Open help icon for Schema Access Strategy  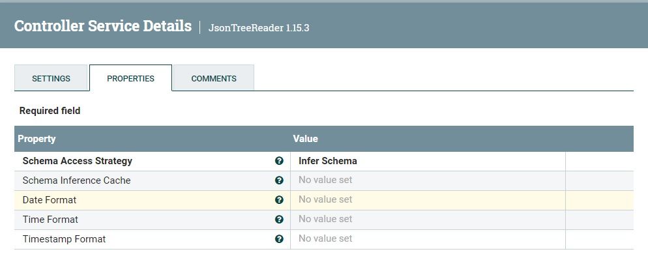(279, 161)
